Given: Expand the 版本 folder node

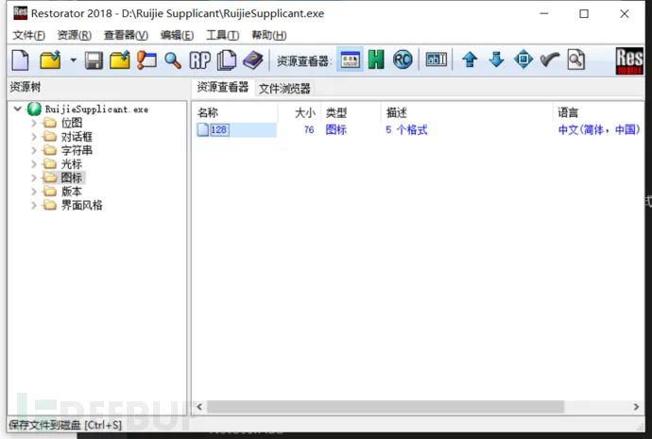Looking at the screenshot, I should 34,192.
